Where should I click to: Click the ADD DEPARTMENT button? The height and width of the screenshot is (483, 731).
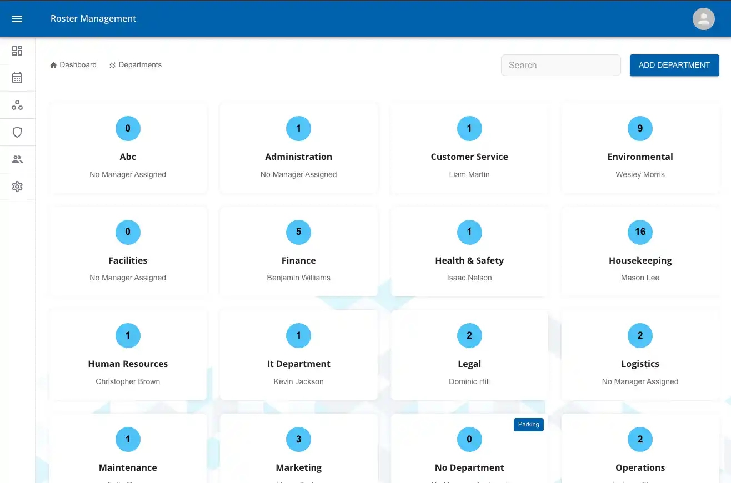point(674,65)
